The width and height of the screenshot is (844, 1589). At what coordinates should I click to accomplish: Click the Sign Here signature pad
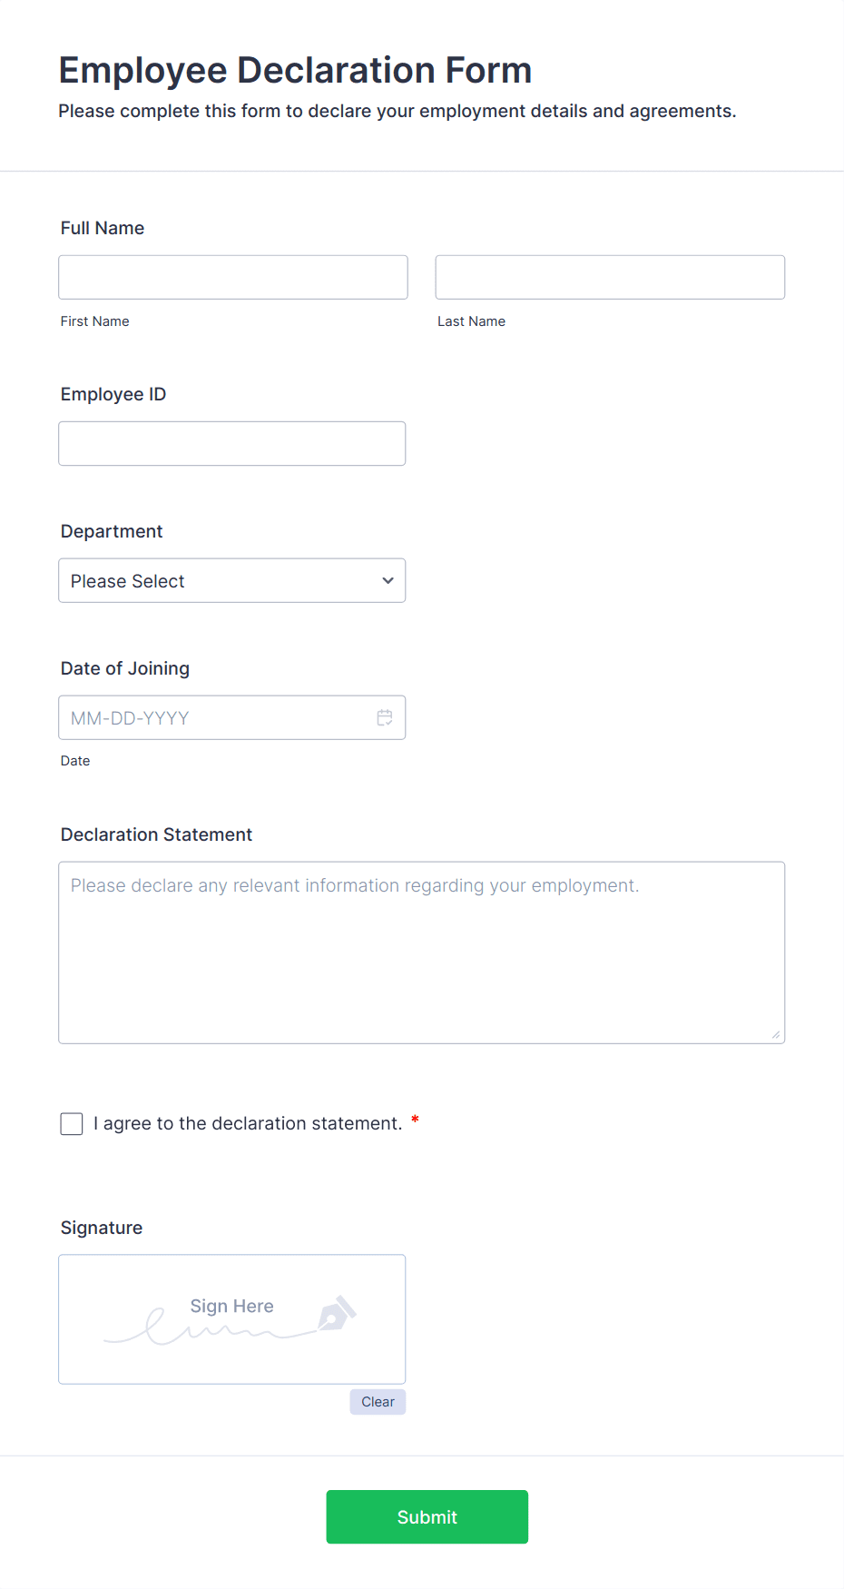tap(232, 1319)
